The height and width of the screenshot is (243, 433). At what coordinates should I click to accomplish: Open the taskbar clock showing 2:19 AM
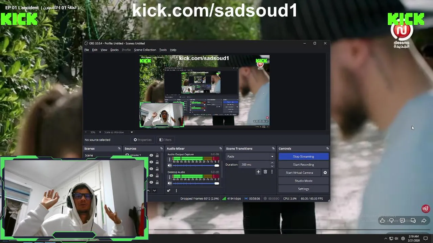414,238
